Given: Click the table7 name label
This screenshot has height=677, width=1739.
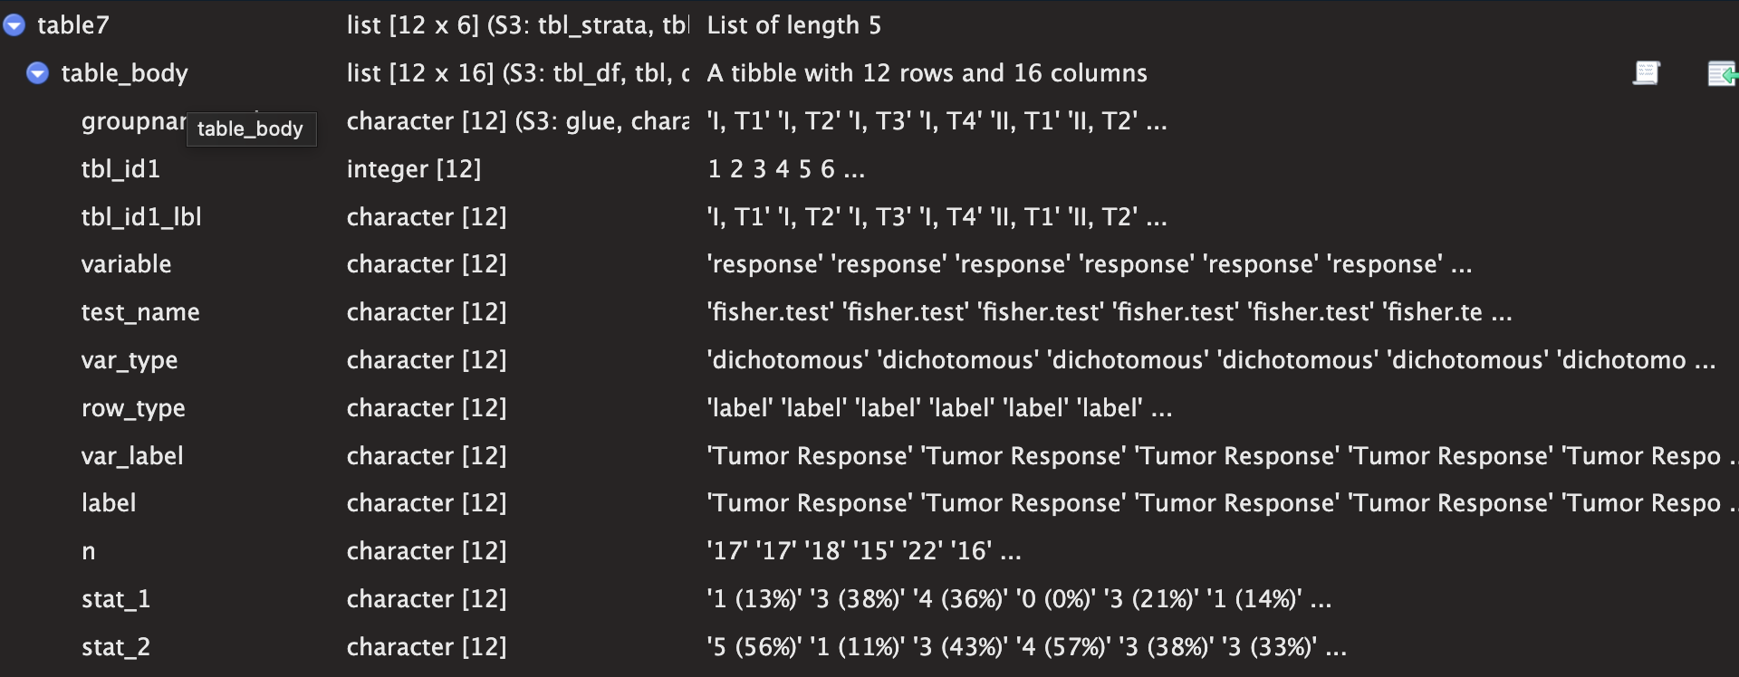Looking at the screenshot, I should (x=72, y=25).
